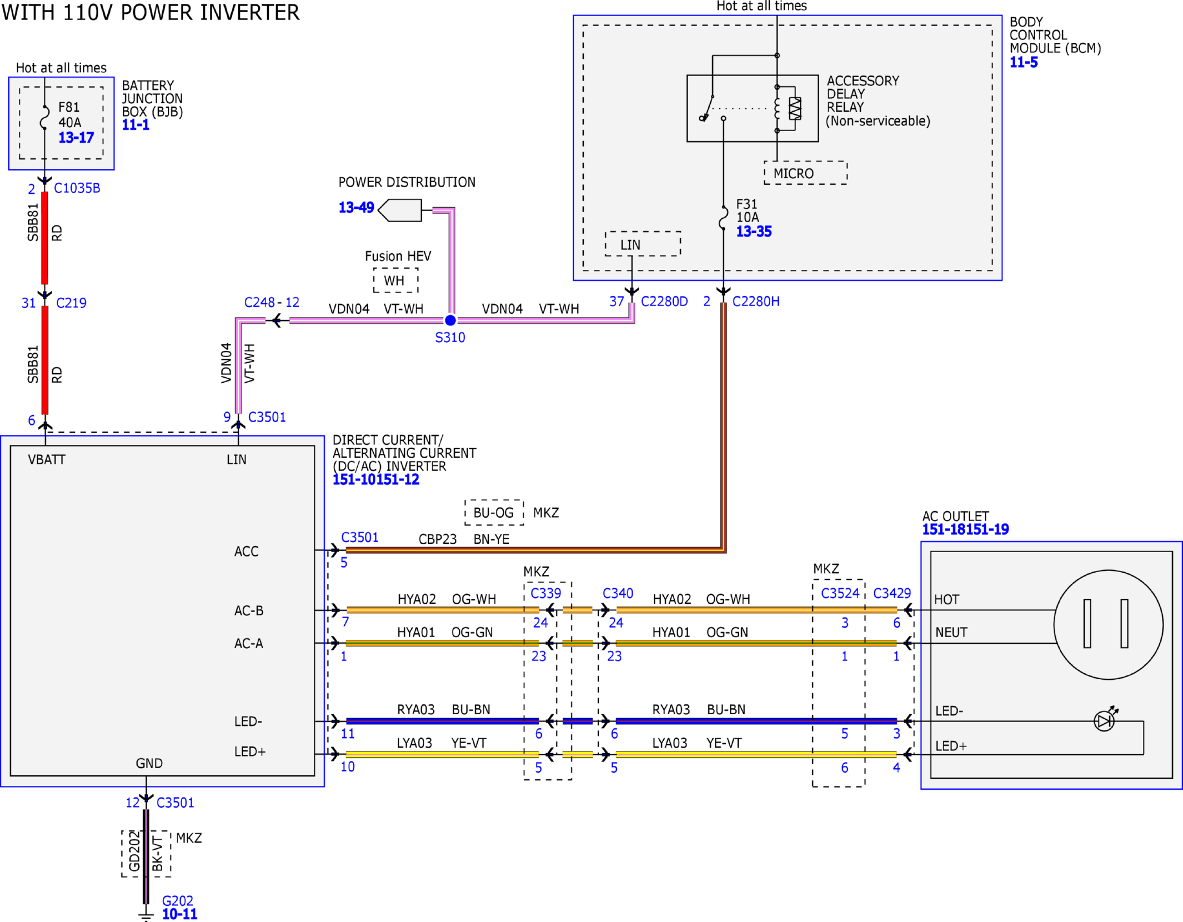
Task: Click the Power Distribution off-page arrow symbol
Action: (x=400, y=210)
